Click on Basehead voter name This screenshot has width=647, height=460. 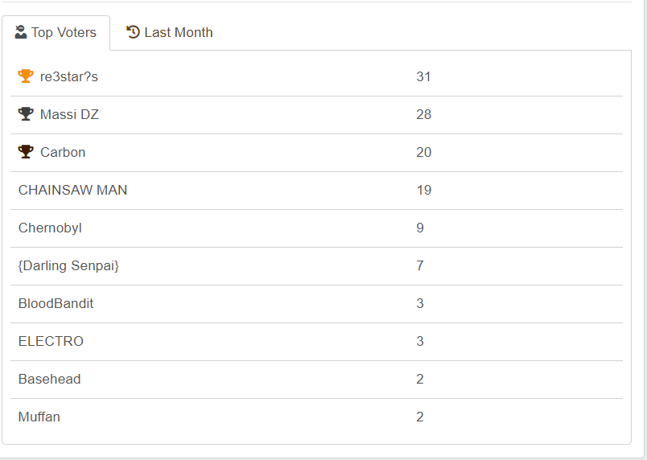pyautogui.click(x=49, y=379)
